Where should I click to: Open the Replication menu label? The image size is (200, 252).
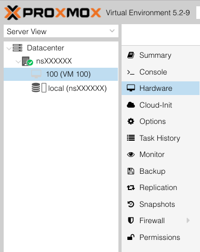tap(158, 188)
